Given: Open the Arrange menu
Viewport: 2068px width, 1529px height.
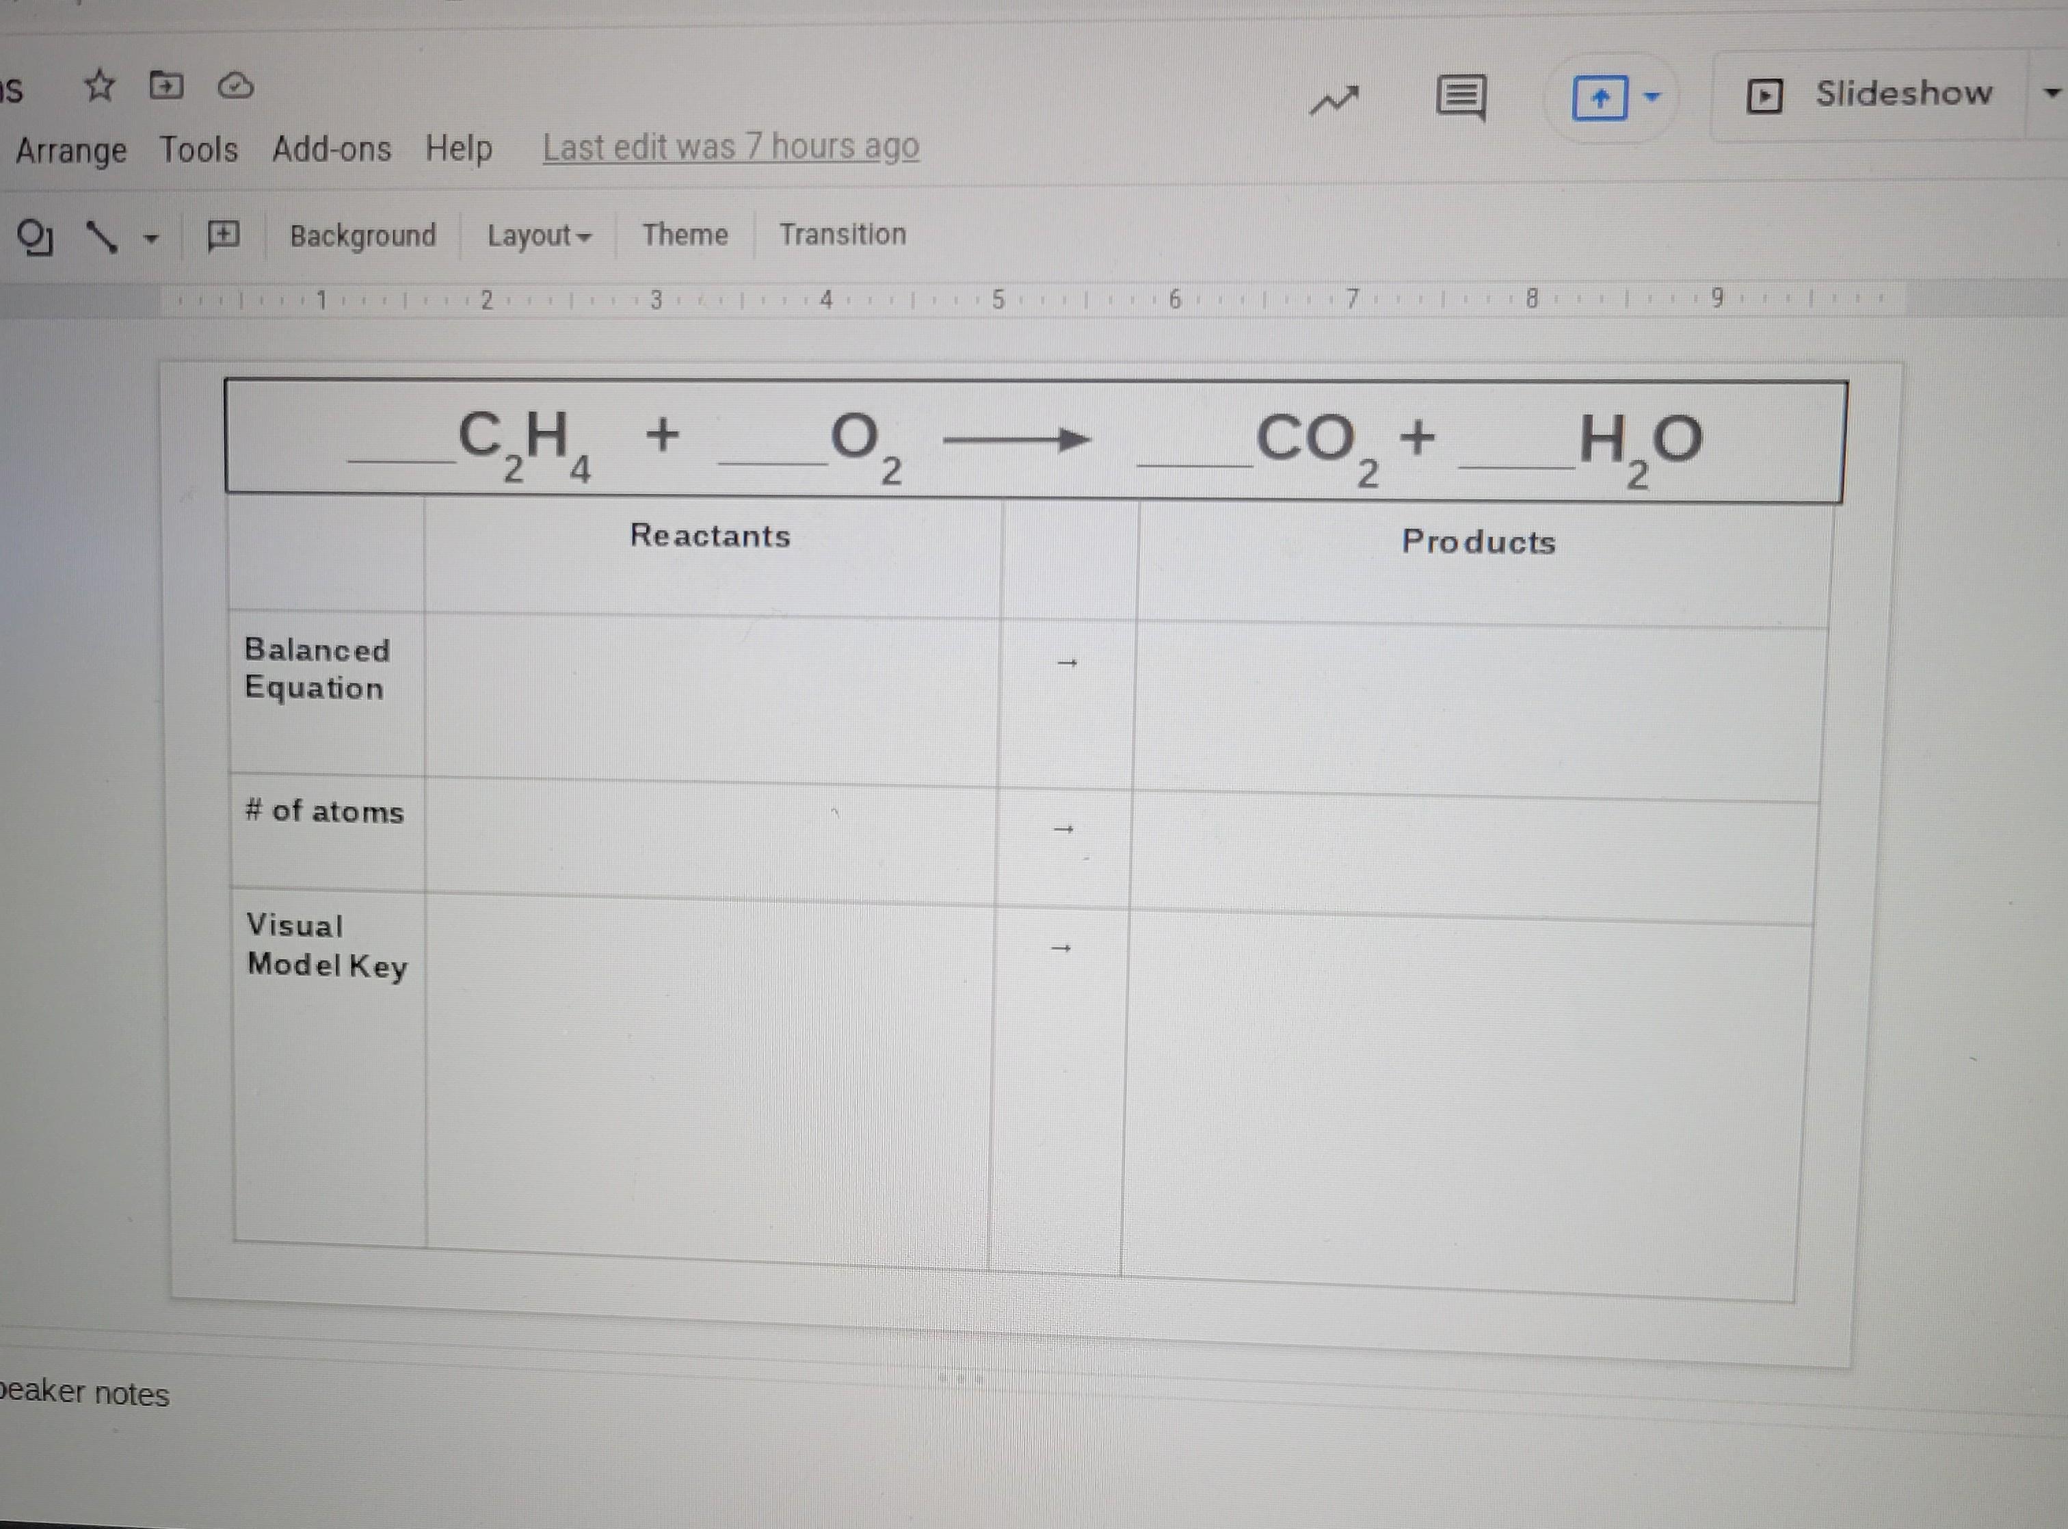Looking at the screenshot, I should click(71, 150).
